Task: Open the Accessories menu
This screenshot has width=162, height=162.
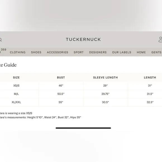Action: (x=58, y=52)
